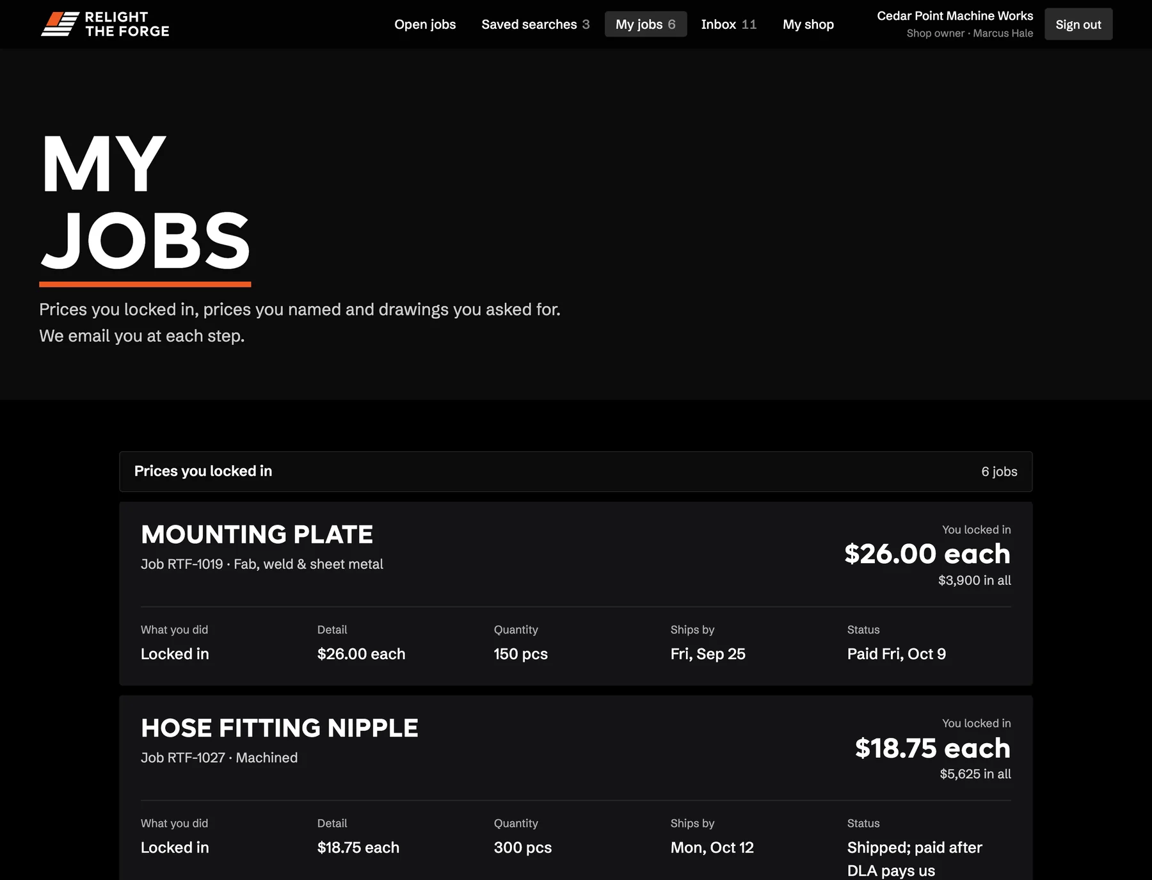Click 'Shop owner · Marcus Hale' subtitle
The image size is (1152, 880).
[969, 33]
